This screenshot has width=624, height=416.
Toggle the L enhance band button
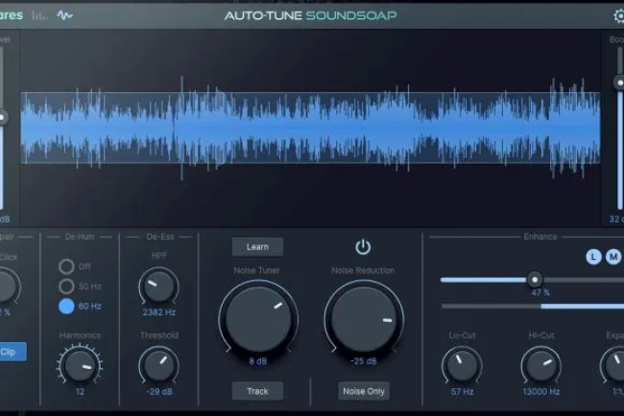[x=593, y=257]
